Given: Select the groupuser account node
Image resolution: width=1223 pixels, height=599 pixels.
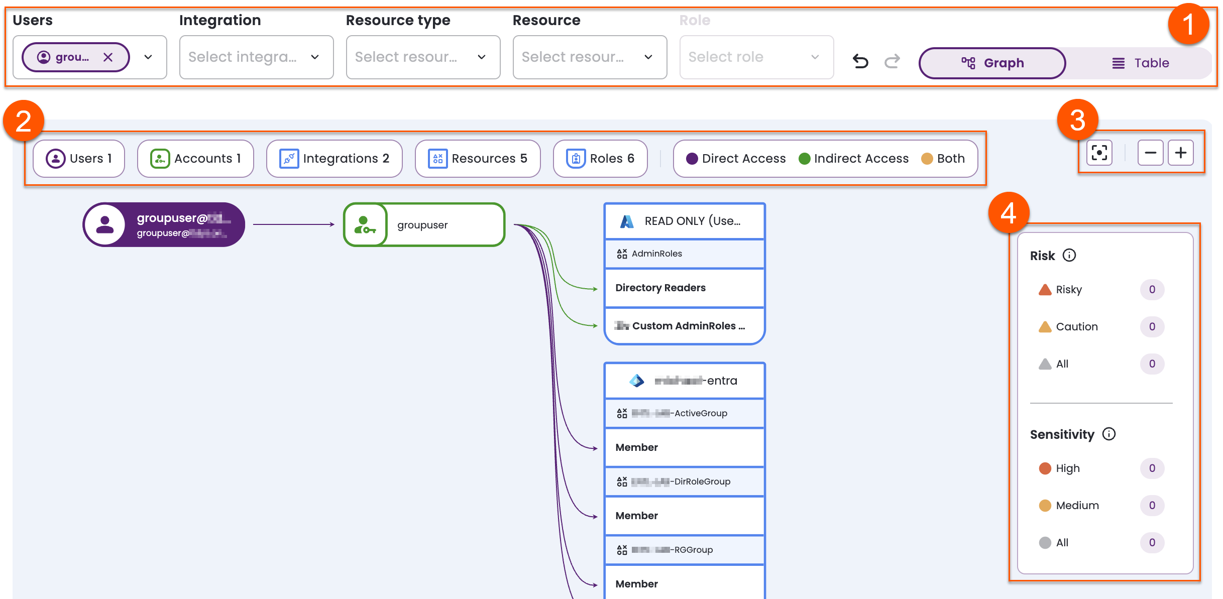Looking at the screenshot, I should (423, 224).
